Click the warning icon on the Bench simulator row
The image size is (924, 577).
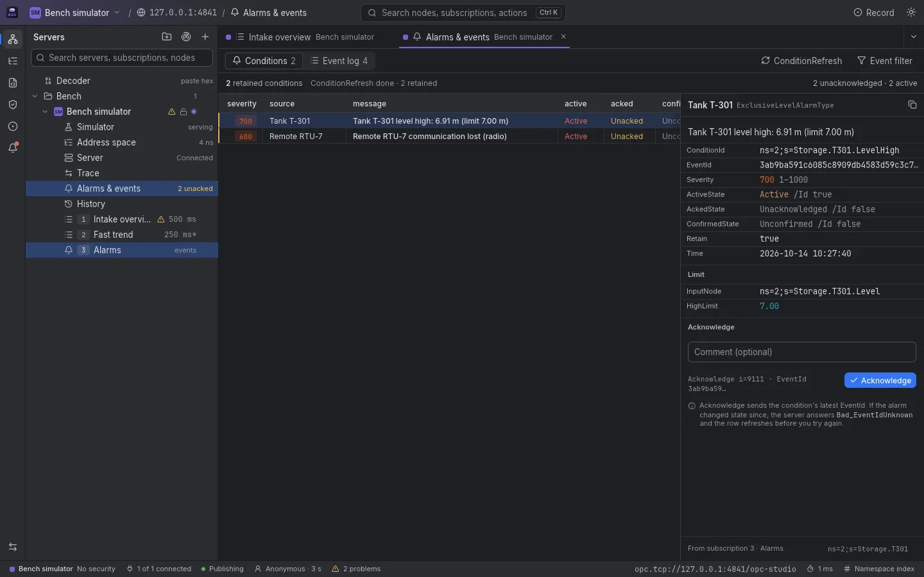point(171,112)
